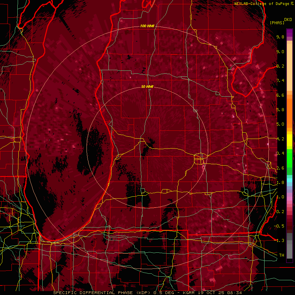295x295 pixels.
Task: Click the 50 NMI range ring label
Action: [147, 87]
